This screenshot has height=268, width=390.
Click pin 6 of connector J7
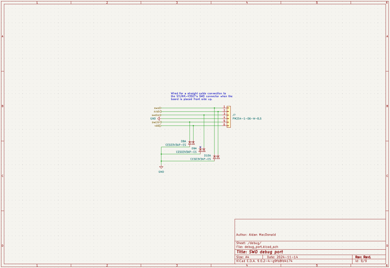coord(225,126)
